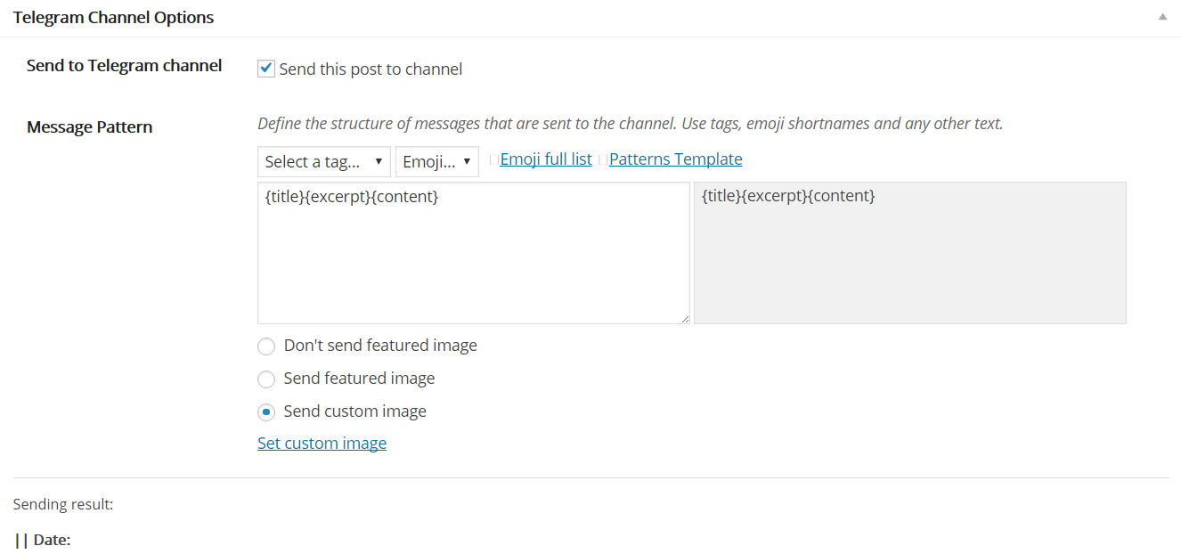Collapse the Telegram Channel Options panel arrow

pos(1162,17)
